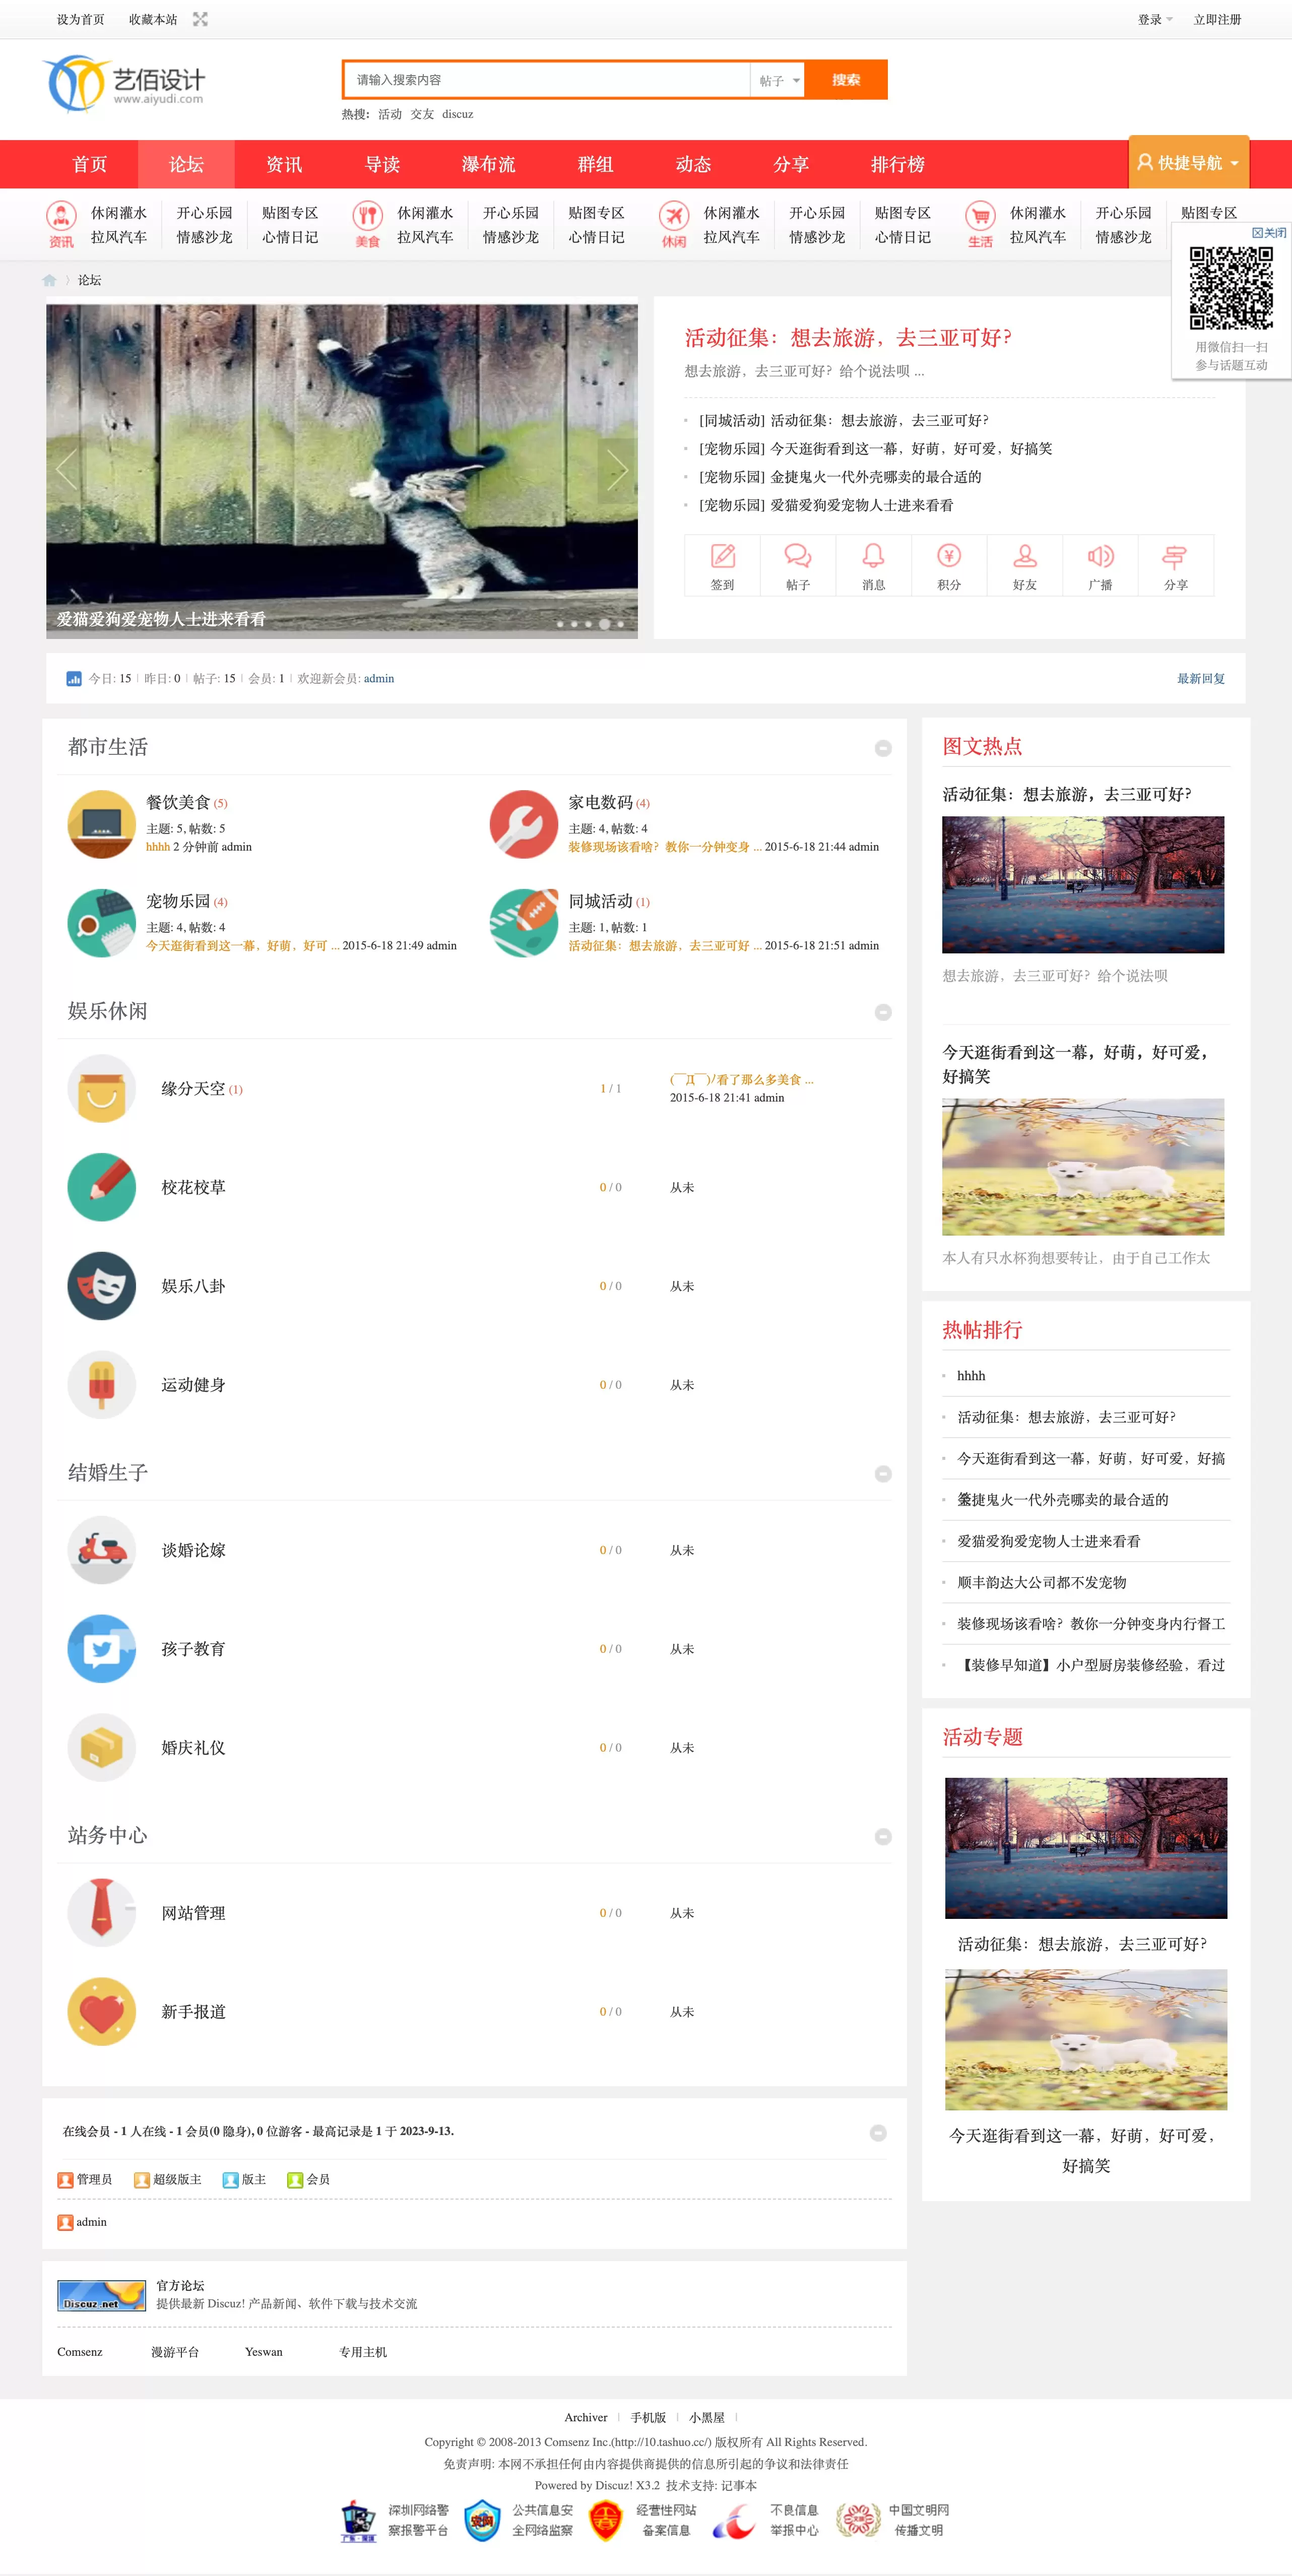This screenshot has width=1292, height=2576.
Task: Expand the 快捷导航 quick navigation menu
Action: [1189, 163]
